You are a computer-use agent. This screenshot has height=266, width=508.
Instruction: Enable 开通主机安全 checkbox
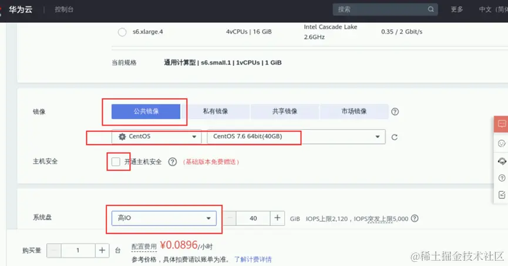[116, 161]
